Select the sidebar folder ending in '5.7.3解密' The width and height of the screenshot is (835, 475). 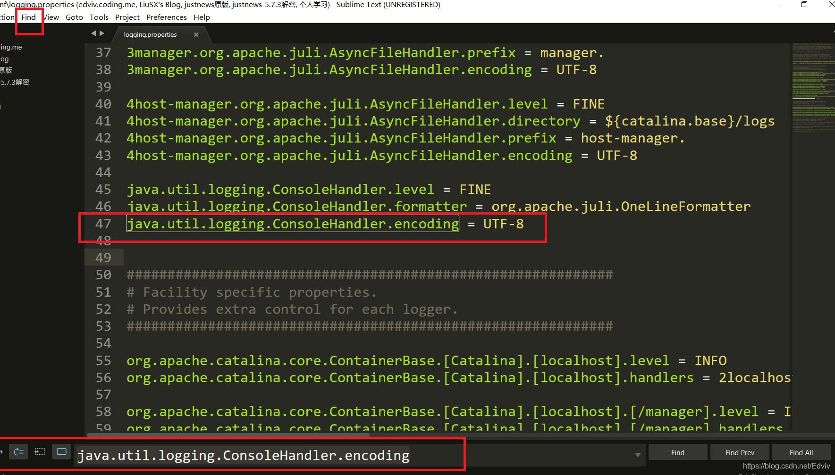coord(15,82)
